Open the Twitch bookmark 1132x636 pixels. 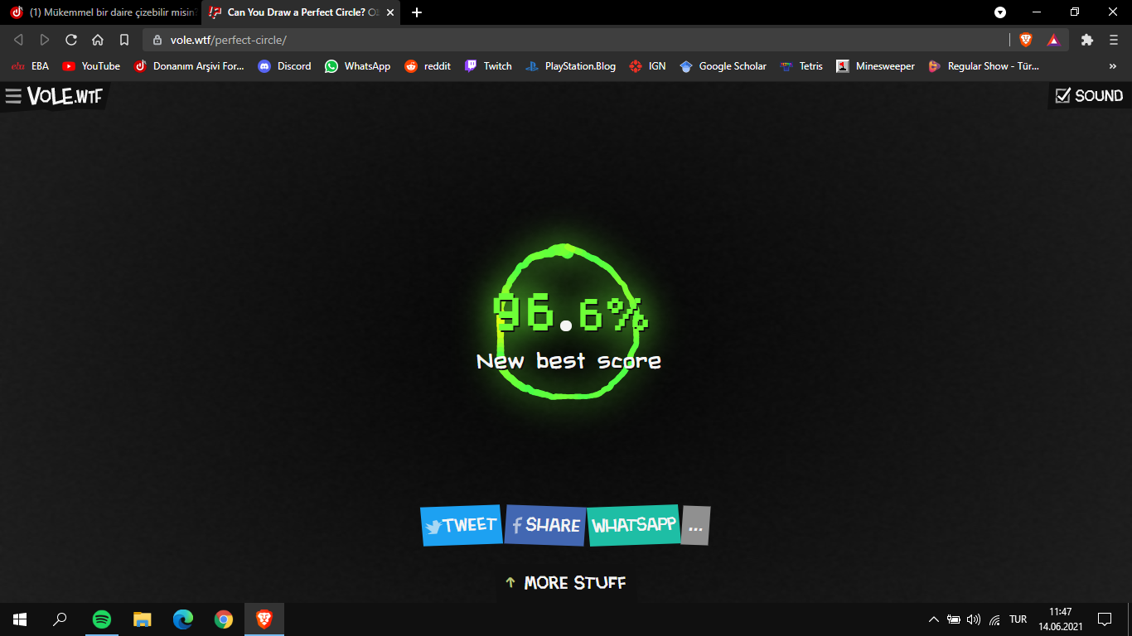488,66
